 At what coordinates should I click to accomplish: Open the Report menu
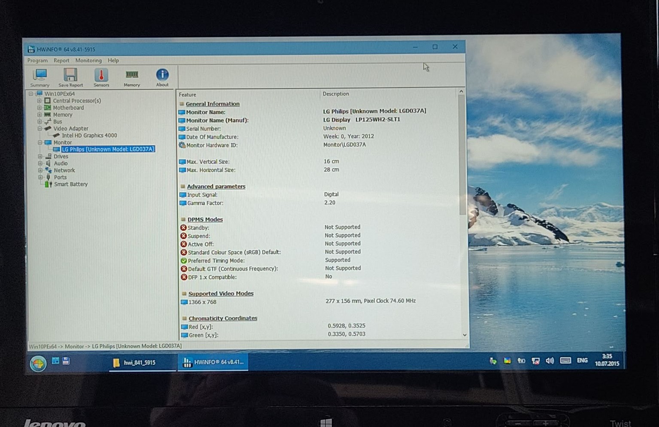(61, 61)
